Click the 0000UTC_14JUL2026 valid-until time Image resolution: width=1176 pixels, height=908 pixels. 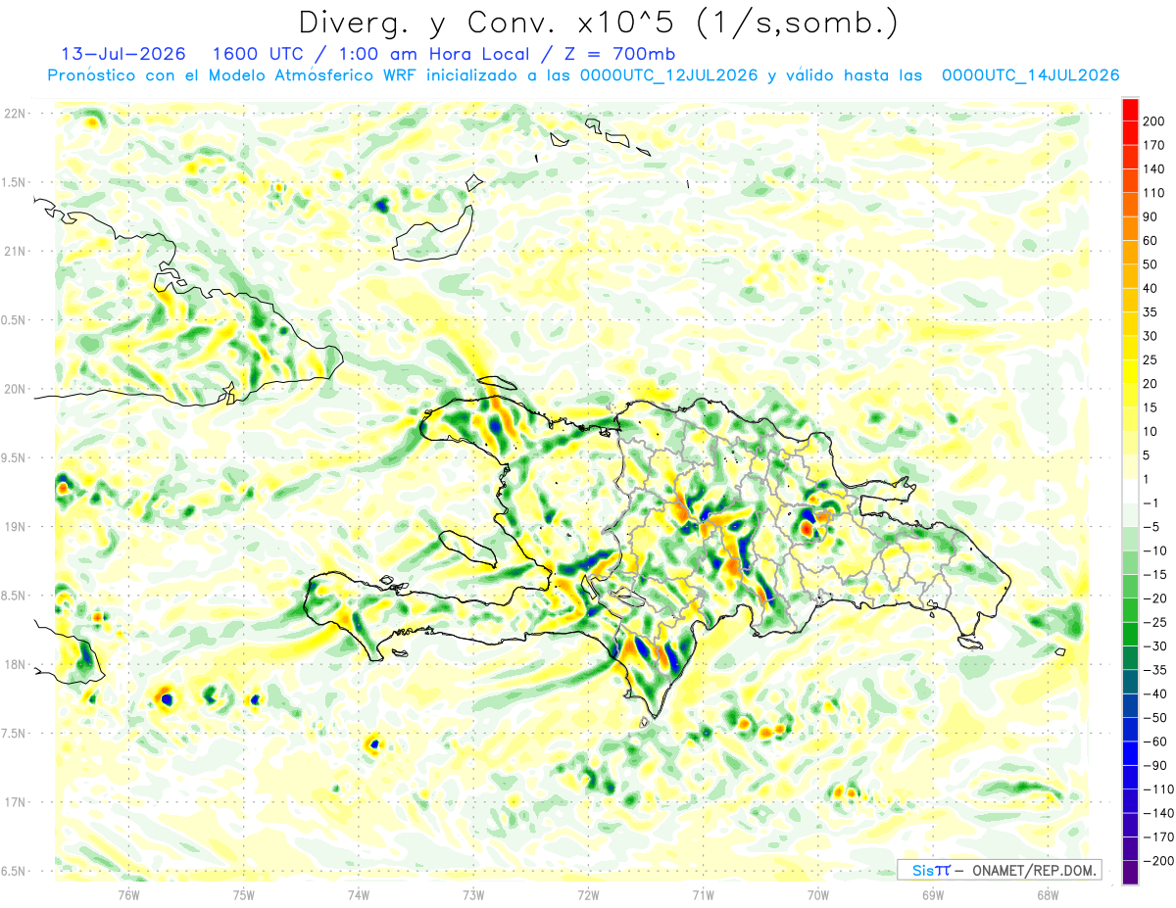tap(1030, 75)
